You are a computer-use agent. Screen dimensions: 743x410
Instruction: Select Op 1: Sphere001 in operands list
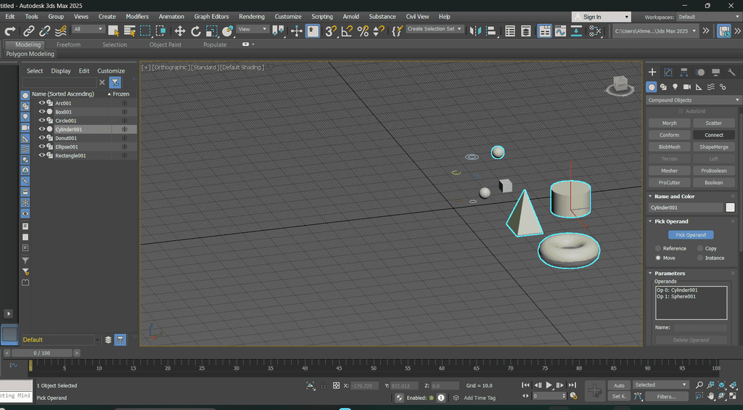(676, 297)
